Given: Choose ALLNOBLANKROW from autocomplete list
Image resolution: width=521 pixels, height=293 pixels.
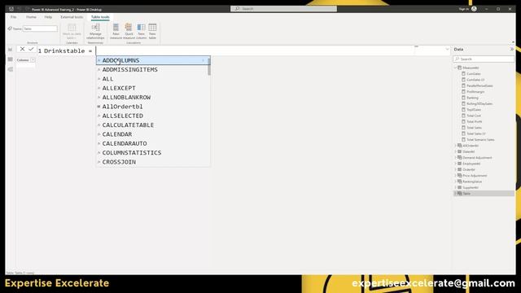Looking at the screenshot, I should (153, 98).
